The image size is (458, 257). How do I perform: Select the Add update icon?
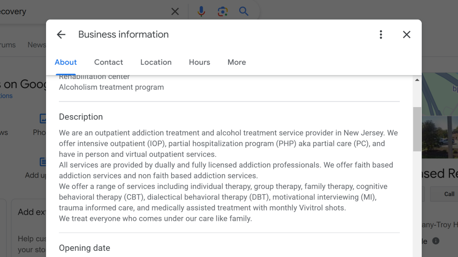[43, 162]
